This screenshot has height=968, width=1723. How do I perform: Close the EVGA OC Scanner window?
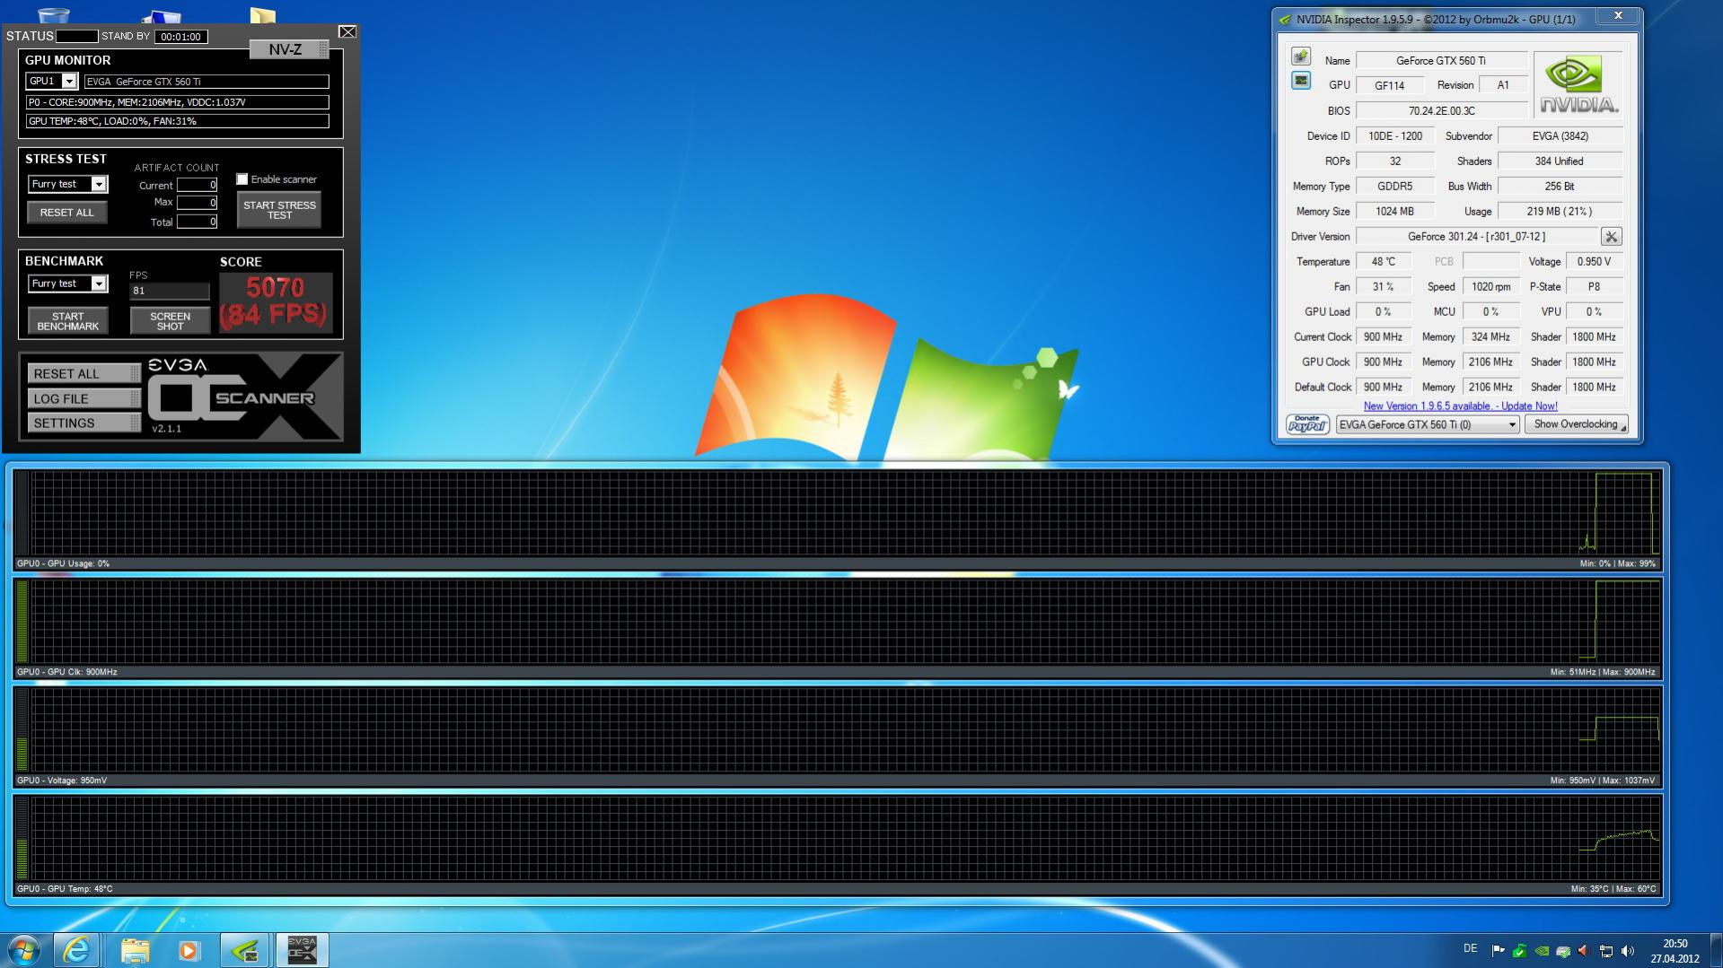pyautogui.click(x=347, y=32)
